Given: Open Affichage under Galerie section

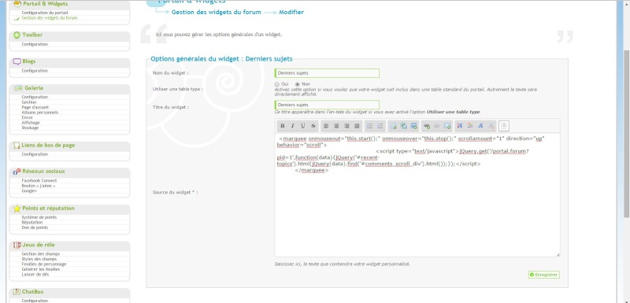Looking at the screenshot, I should (31, 123).
